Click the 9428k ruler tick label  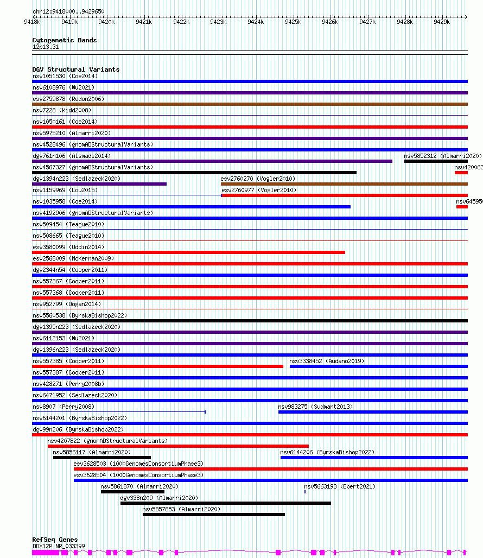[x=405, y=22]
